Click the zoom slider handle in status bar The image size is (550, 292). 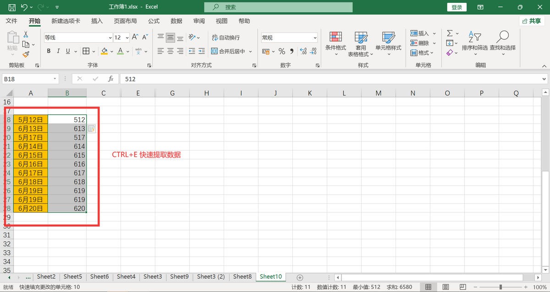pos(500,287)
